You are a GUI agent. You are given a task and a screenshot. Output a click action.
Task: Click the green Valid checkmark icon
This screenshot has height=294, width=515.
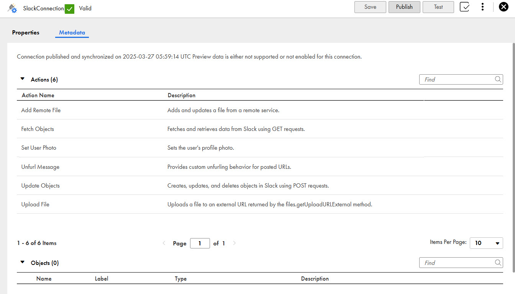[x=69, y=8]
